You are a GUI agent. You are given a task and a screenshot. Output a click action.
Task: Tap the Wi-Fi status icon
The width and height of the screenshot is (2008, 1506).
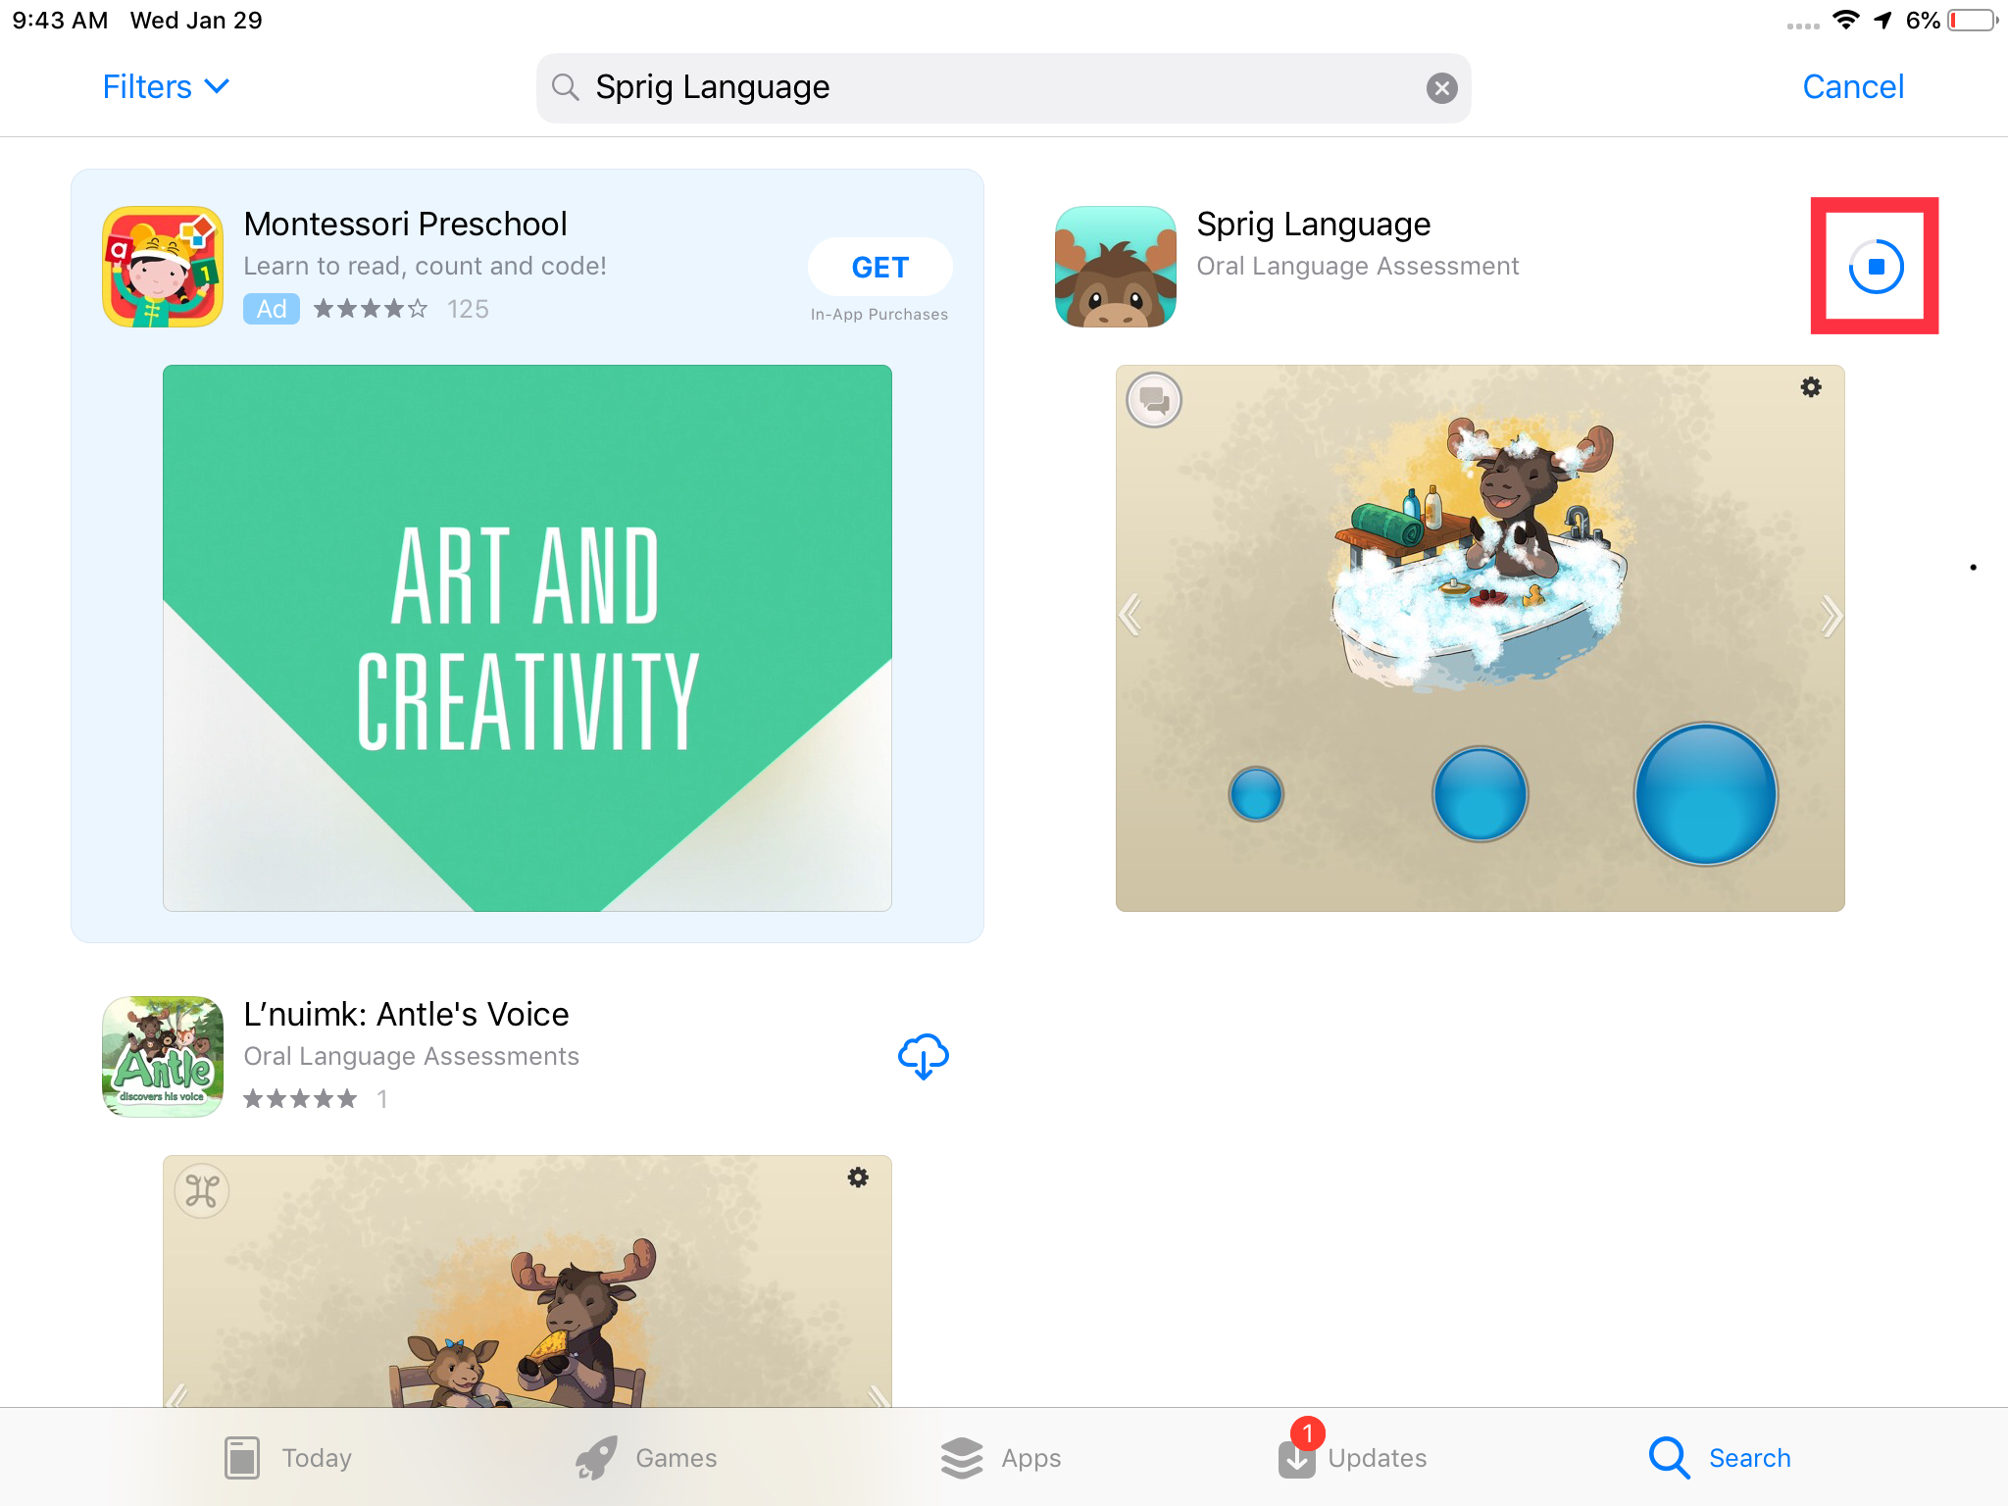click(1845, 20)
